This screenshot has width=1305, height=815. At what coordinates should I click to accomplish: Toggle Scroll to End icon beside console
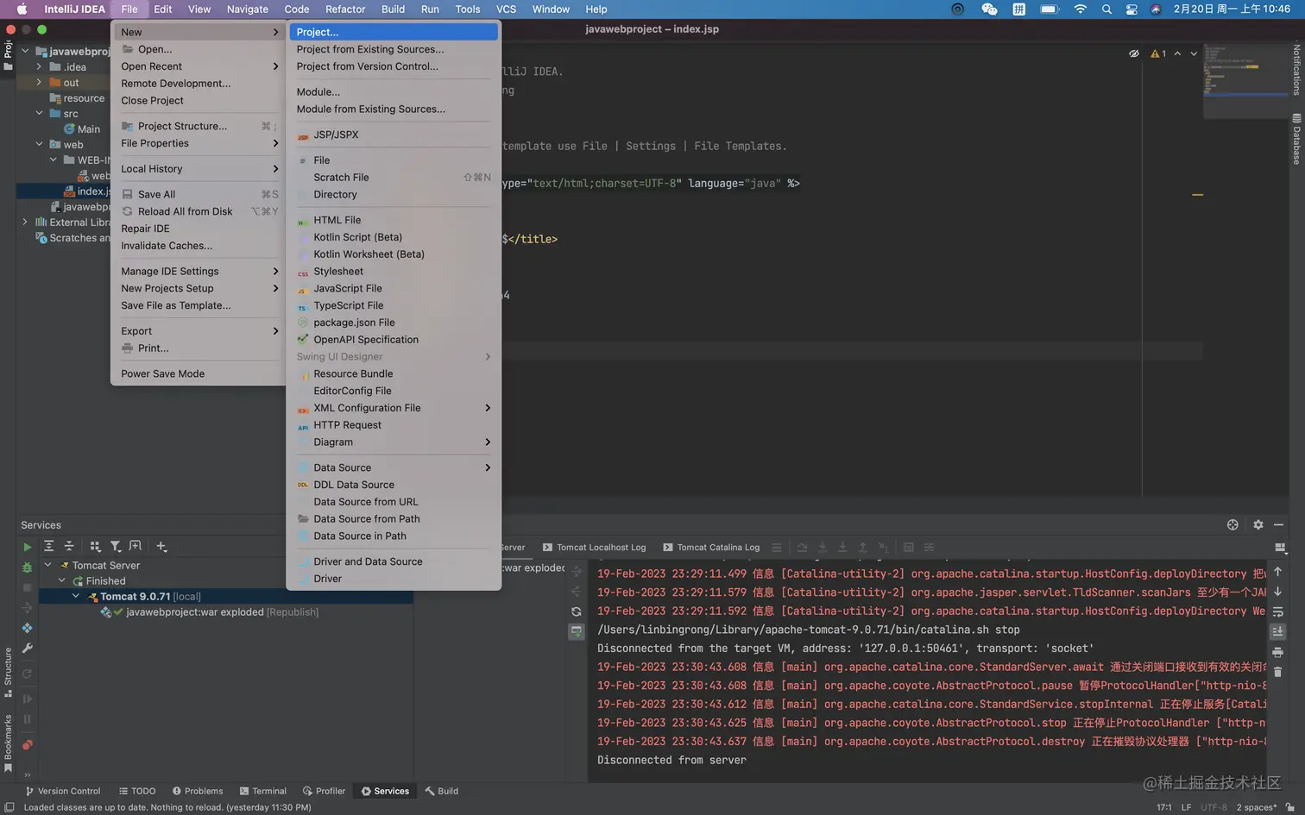click(1278, 631)
